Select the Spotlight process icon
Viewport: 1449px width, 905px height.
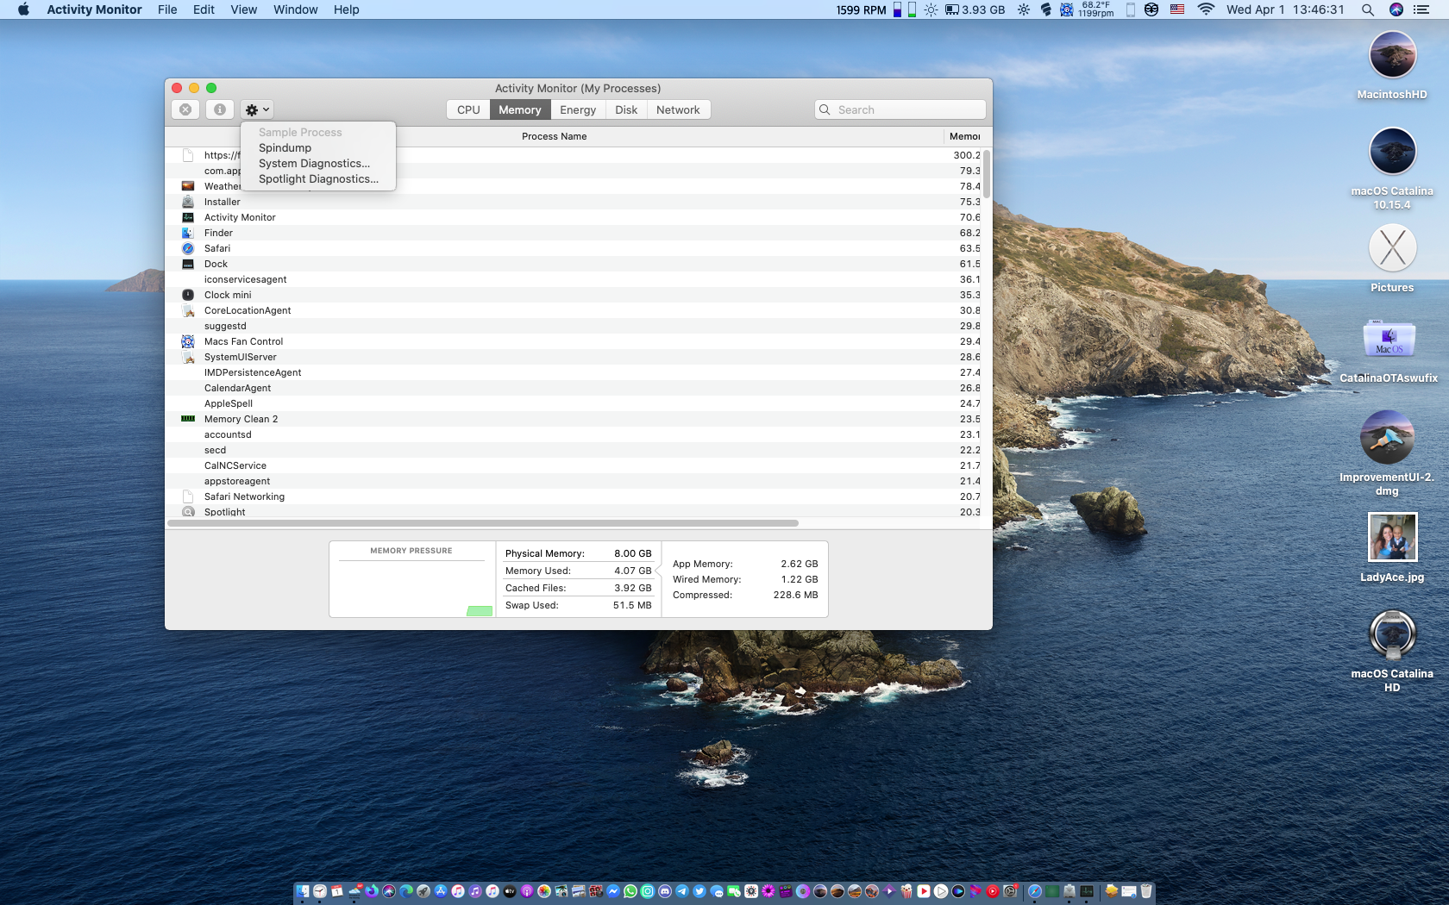pyautogui.click(x=188, y=512)
